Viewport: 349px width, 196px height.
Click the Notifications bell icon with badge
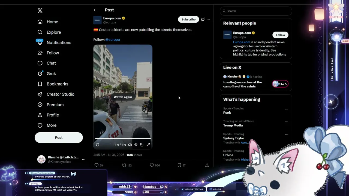click(40, 42)
